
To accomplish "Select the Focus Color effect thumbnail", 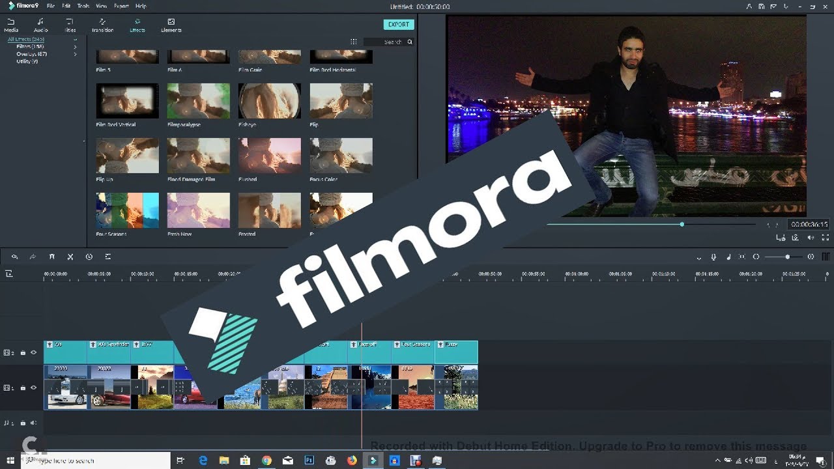I will [x=341, y=155].
